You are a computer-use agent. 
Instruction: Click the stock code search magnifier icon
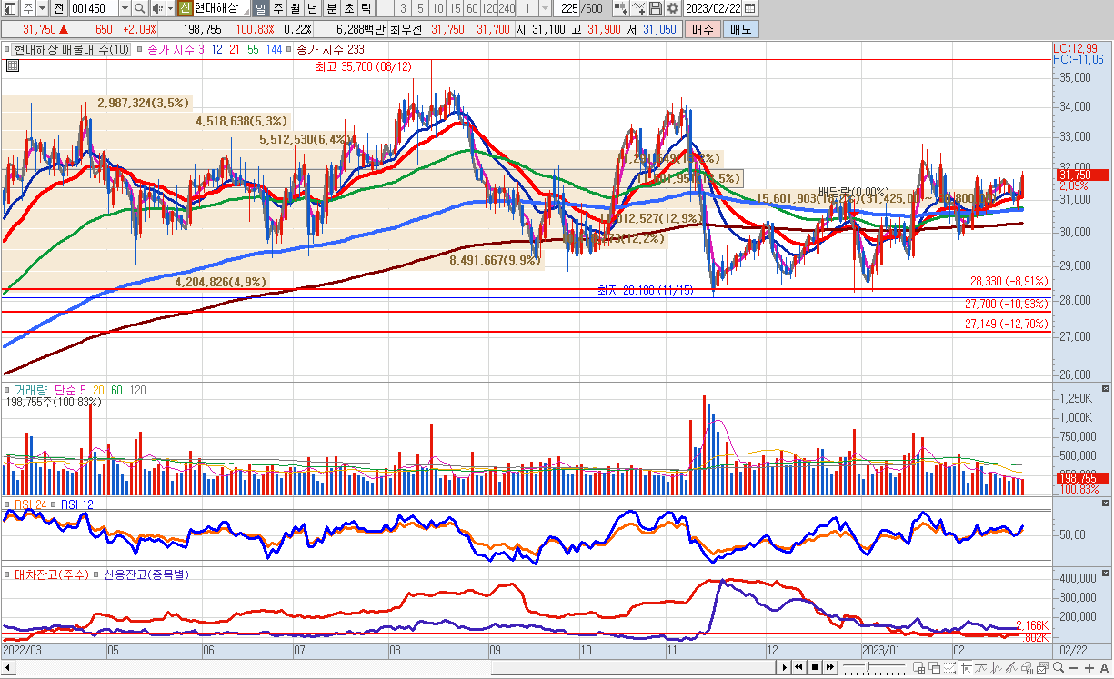(x=139, y=8)
